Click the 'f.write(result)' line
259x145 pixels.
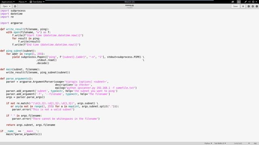pos(29,41)
